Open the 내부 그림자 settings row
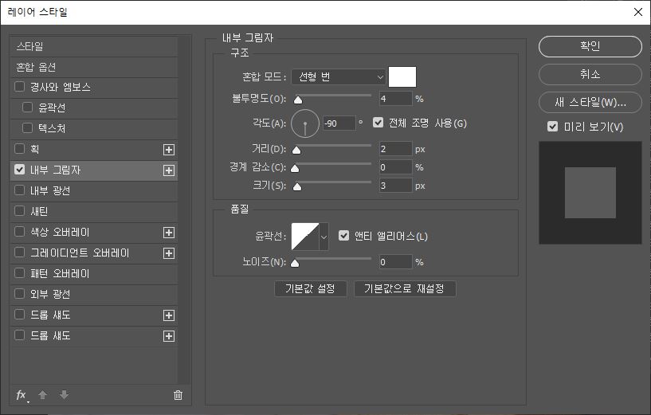Viewport: 651px width, 415px height. click(x=94, y=170)
